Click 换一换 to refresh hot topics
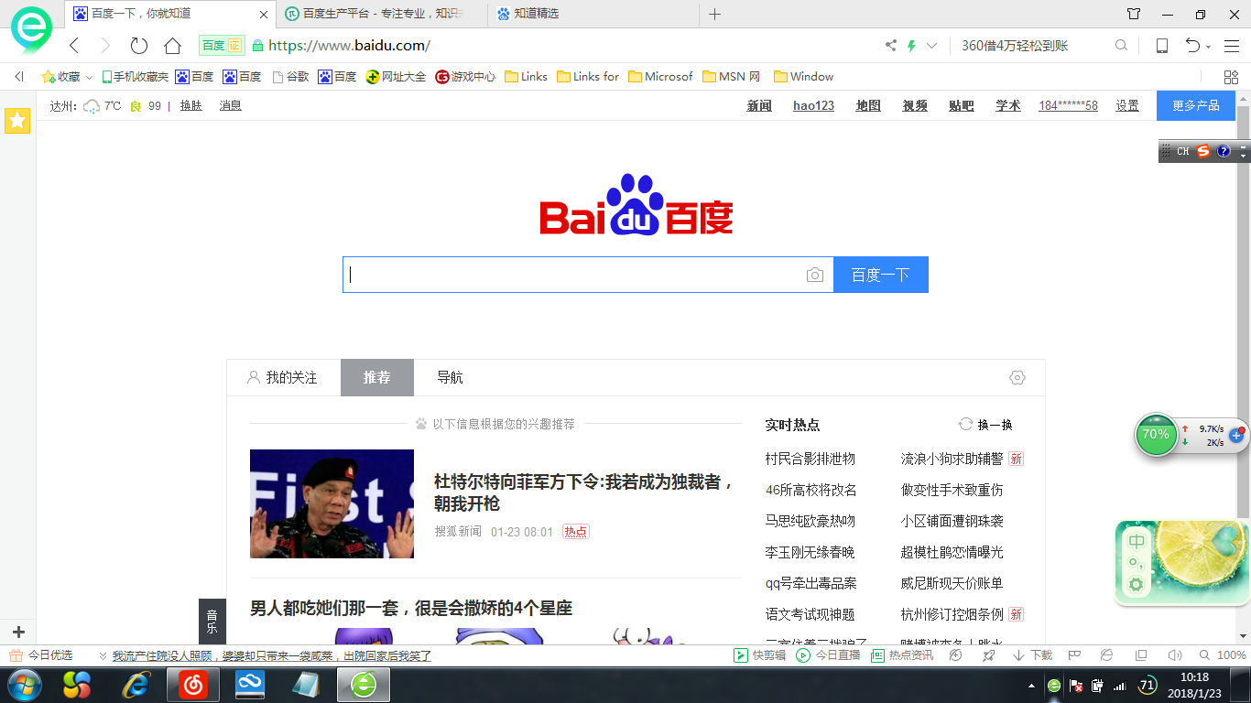The image size is (1251, 703). tap(985, 425)
